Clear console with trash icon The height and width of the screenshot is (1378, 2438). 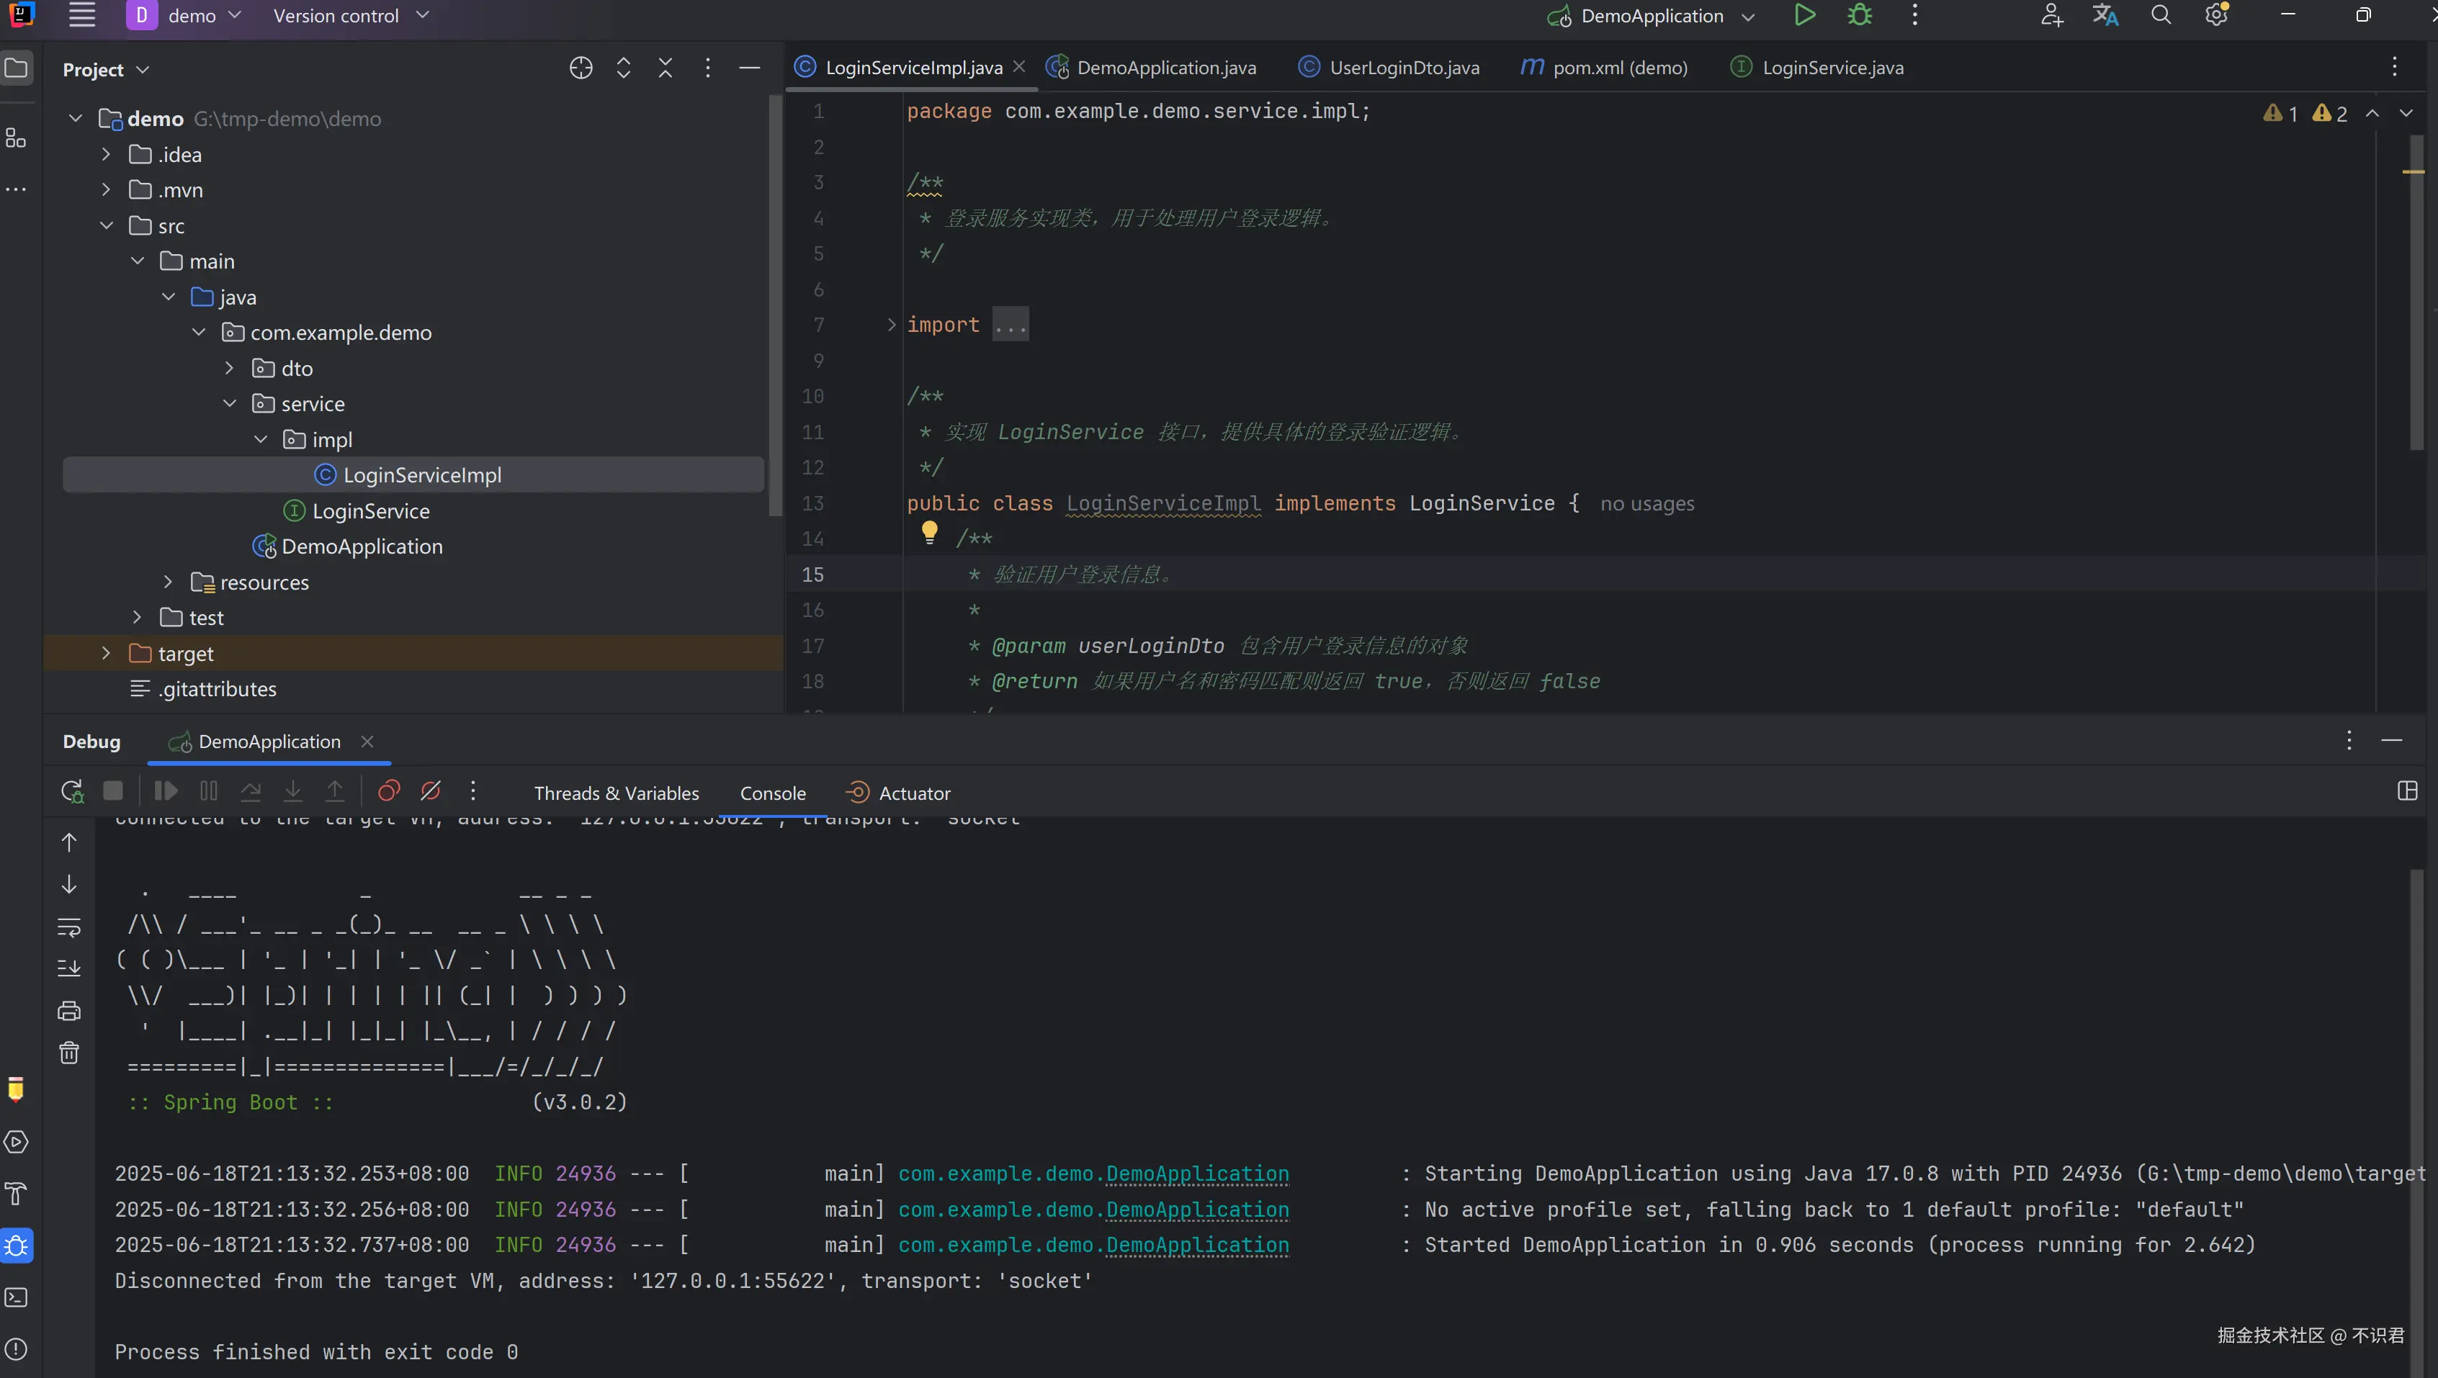tap(69, 1053)
